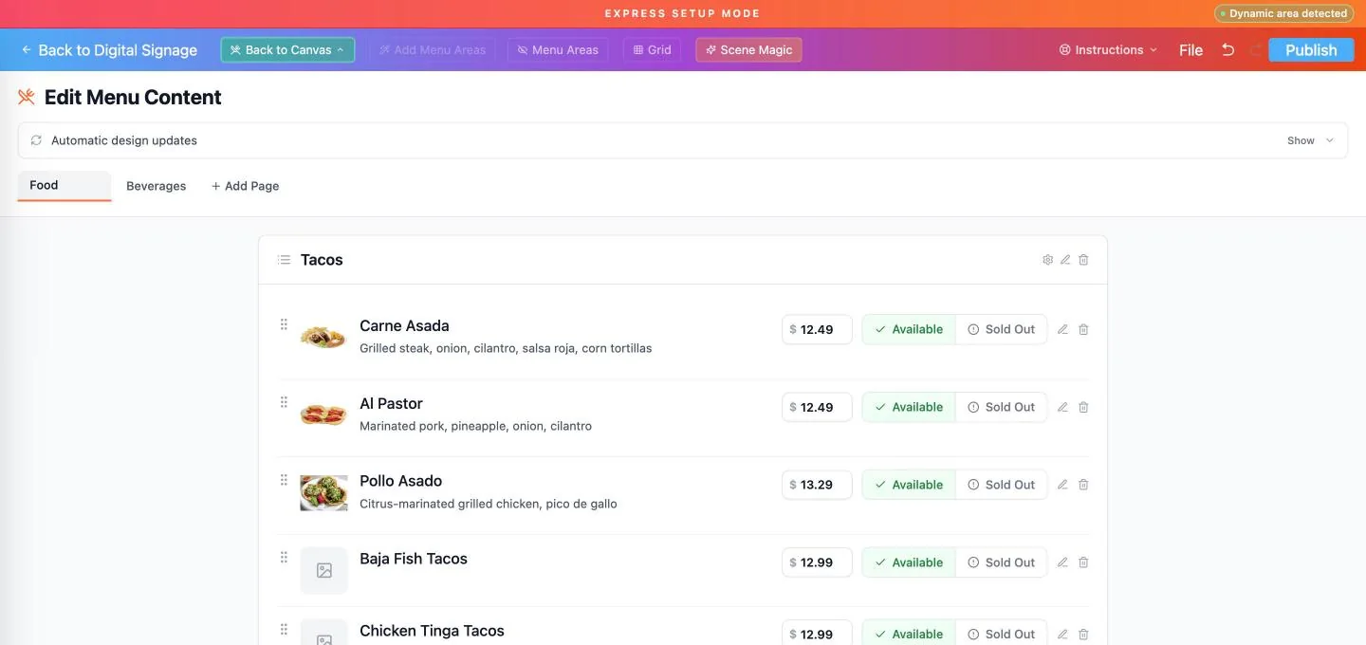Delete the Carne Asada item

tap(1083, 329)
